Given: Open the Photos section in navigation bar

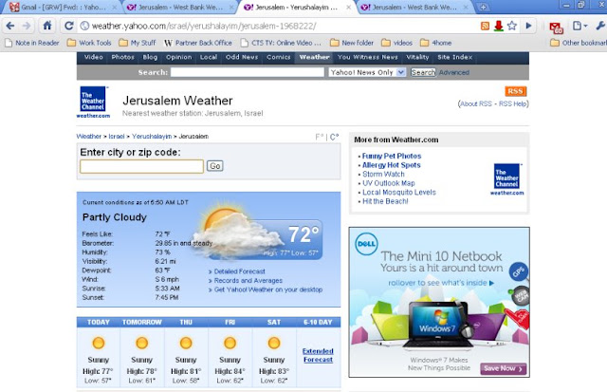Looking at the screenshot, I should click(122, 57).
